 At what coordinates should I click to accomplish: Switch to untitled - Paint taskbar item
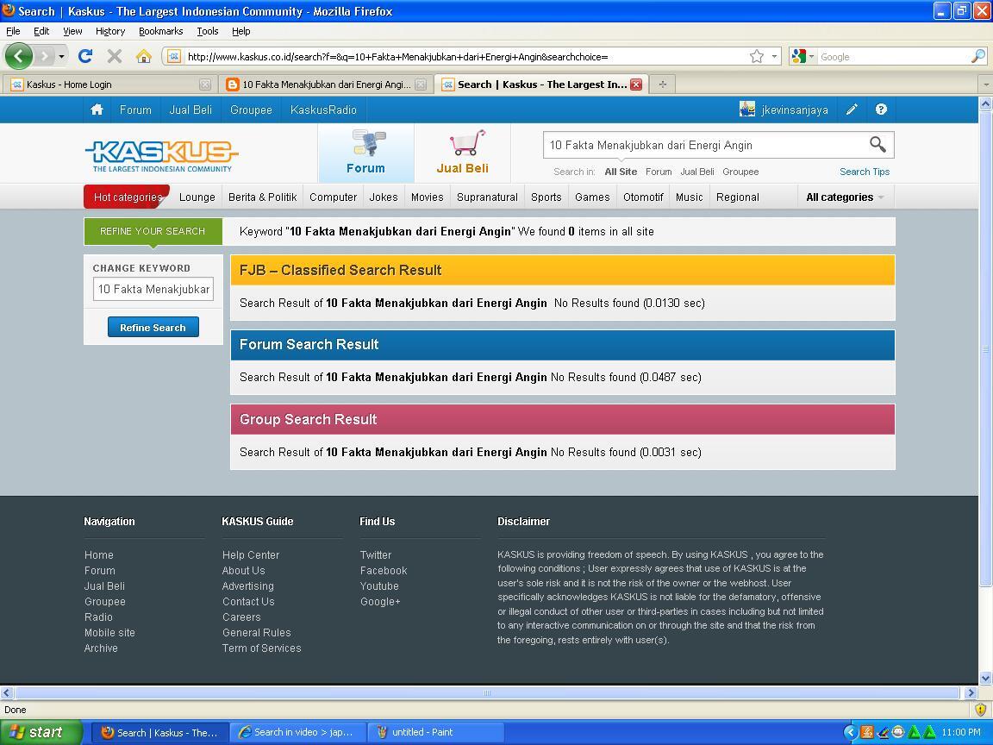click(x=435, y=732)
